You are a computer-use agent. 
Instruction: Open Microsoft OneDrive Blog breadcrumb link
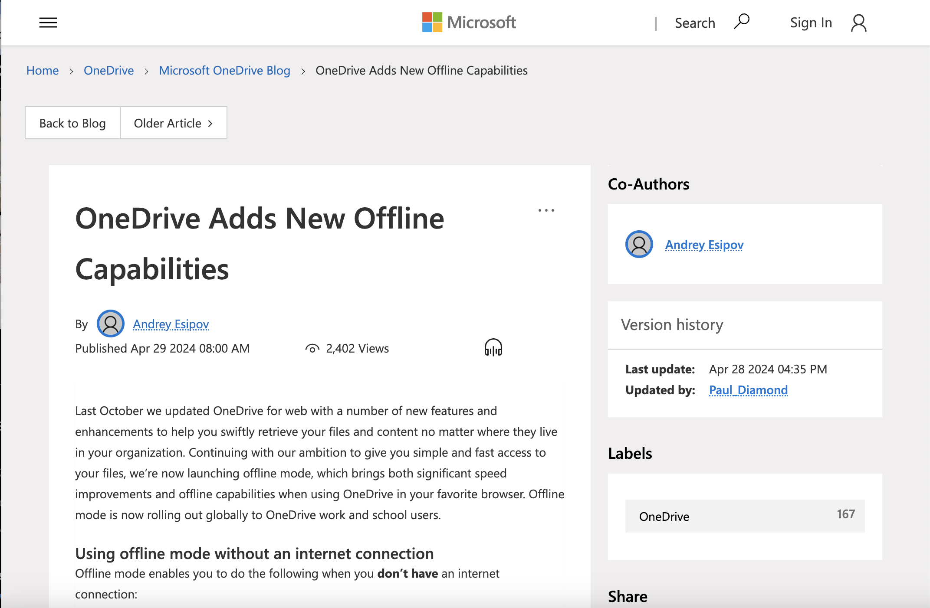[x=224, y=70]
